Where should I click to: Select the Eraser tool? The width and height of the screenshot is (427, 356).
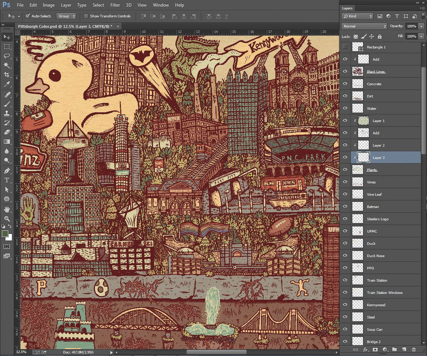click(x=7, y=132)
